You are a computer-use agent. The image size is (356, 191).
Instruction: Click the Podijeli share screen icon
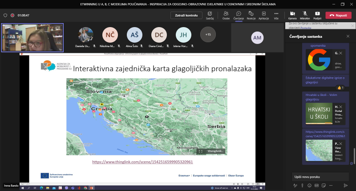click(317, 14)
